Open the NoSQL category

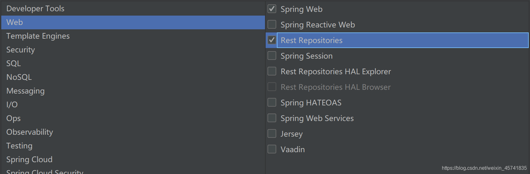coord(133,77)
